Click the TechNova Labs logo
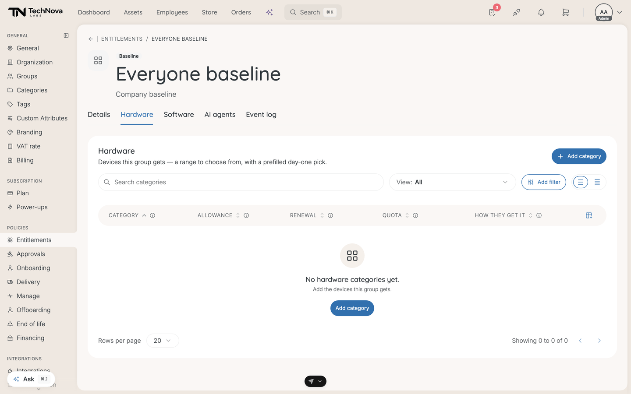This screenshot has height=394, width=631. (x=35, y=12)
